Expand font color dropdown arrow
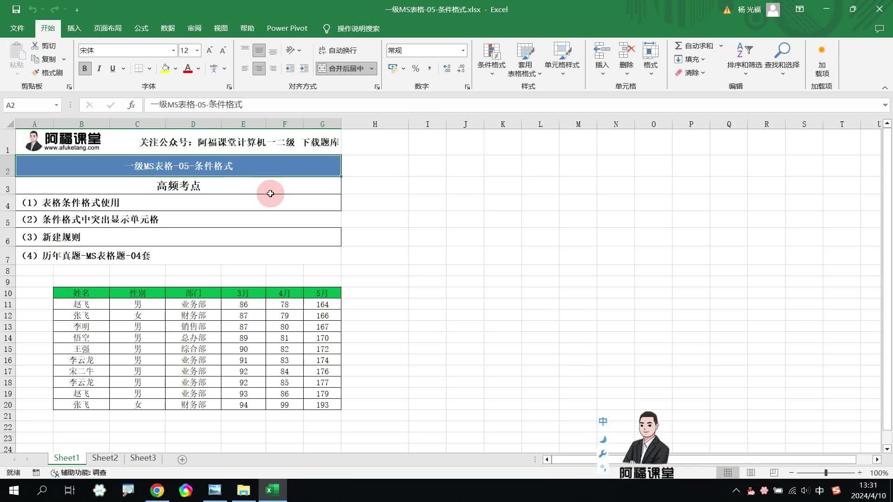The width and height of the screenshot is (893, 502). pyautogui.click(x=198, y=68)
